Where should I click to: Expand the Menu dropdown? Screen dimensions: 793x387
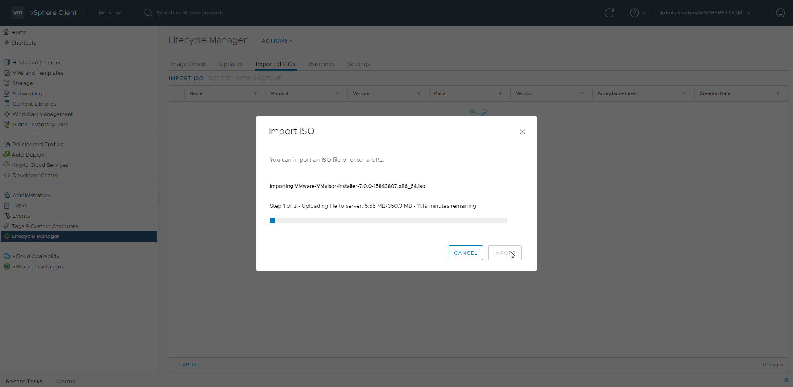point(109,13)
